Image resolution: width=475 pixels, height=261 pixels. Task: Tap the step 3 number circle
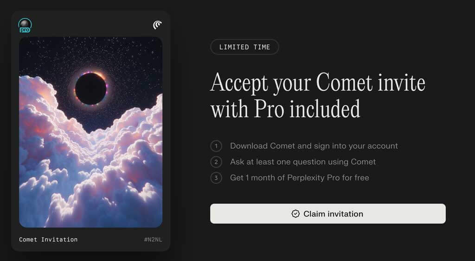[216, 178]
